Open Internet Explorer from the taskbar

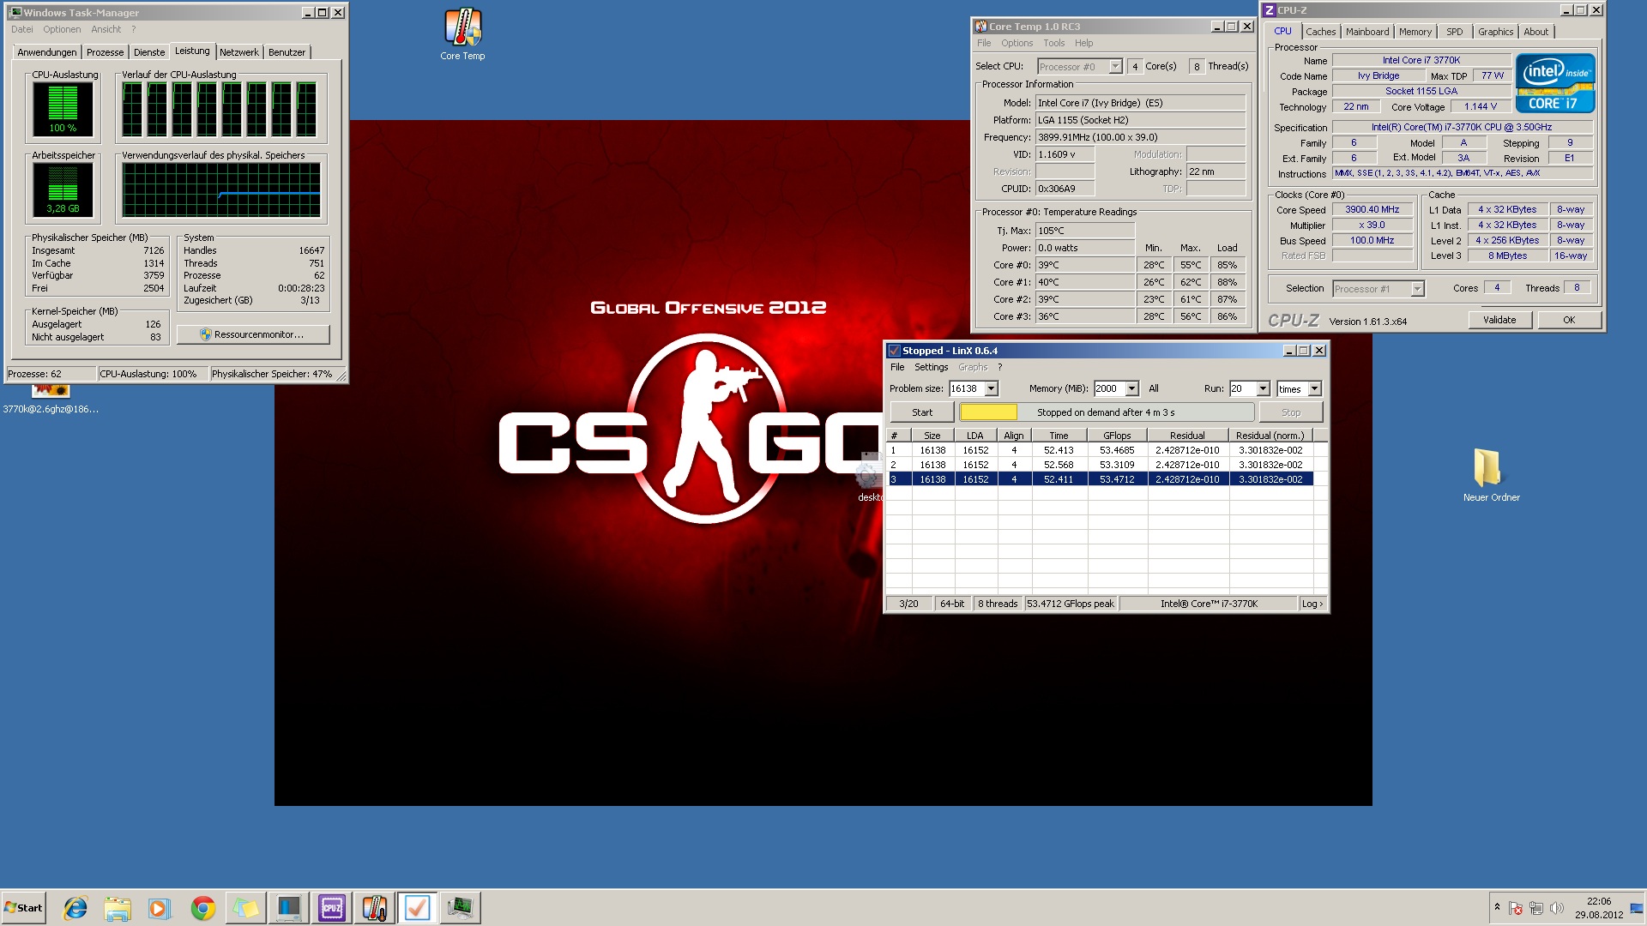tap(75, 908)
